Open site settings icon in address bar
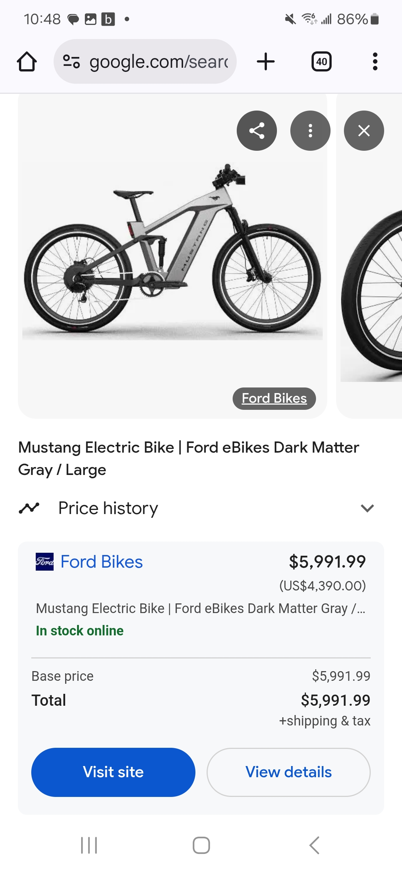This screenshot has height=871, width=402. click(71, 62)
